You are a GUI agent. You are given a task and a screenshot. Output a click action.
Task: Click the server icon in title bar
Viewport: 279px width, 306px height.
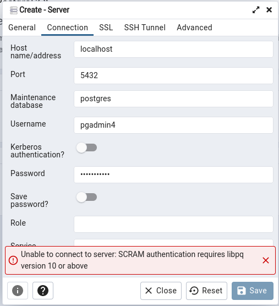[x=14, y=10]
